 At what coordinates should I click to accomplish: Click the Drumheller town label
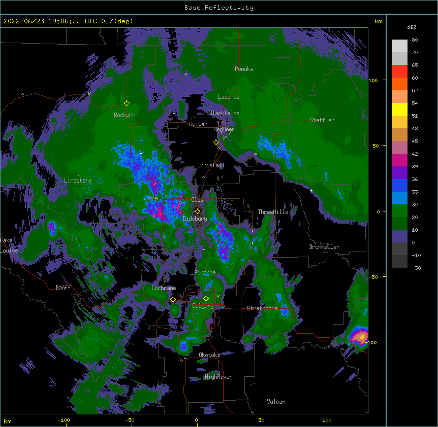(x=324, y=247)
